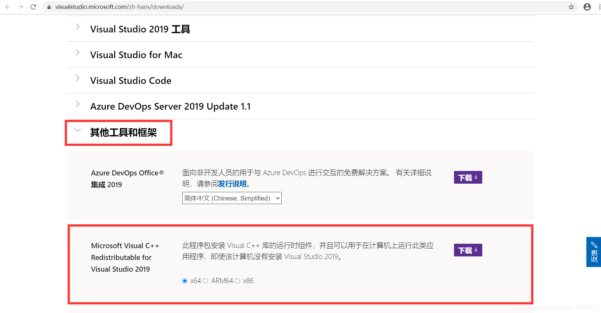Click the padlock site info icon
Viewport: 601px width, 313px height.
pos(49,7)
